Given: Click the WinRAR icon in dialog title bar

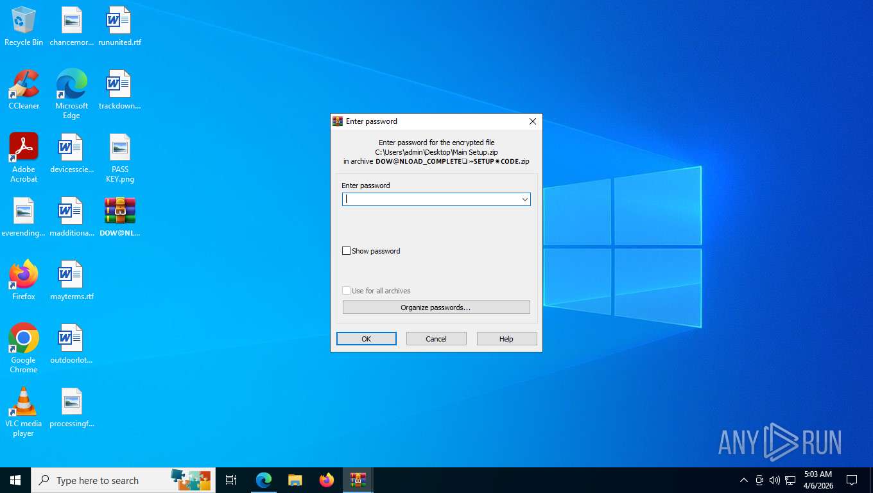Looking at the screenshot, I should [x=338, y=121].
